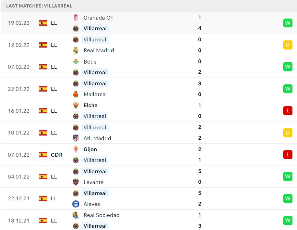This screenshot has width=297, height=230.
Task: Click the Betis club crest
Action: click(75, 62)
